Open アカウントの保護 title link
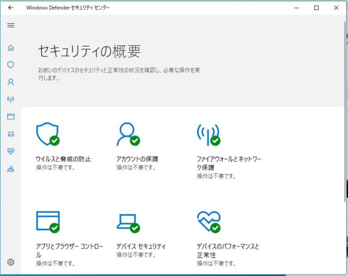Viewport: 348px width, 276px height. (x=137, y=159)
